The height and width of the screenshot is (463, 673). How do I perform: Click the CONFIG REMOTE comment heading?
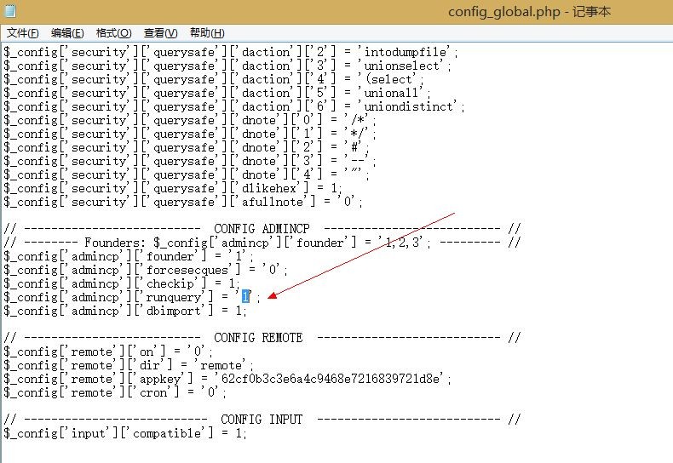coord(258,337)
